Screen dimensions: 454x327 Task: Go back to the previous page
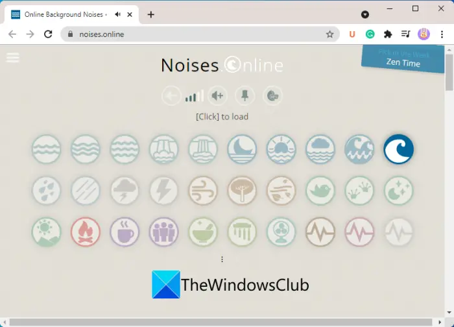[x=12, y=34]
